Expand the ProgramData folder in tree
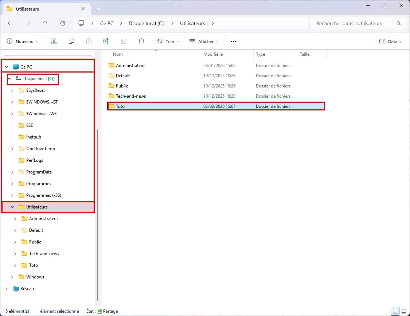The image size is (410, 316). 12,172
